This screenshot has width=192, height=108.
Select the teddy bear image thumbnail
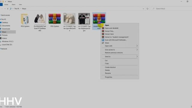coord(69,19)
